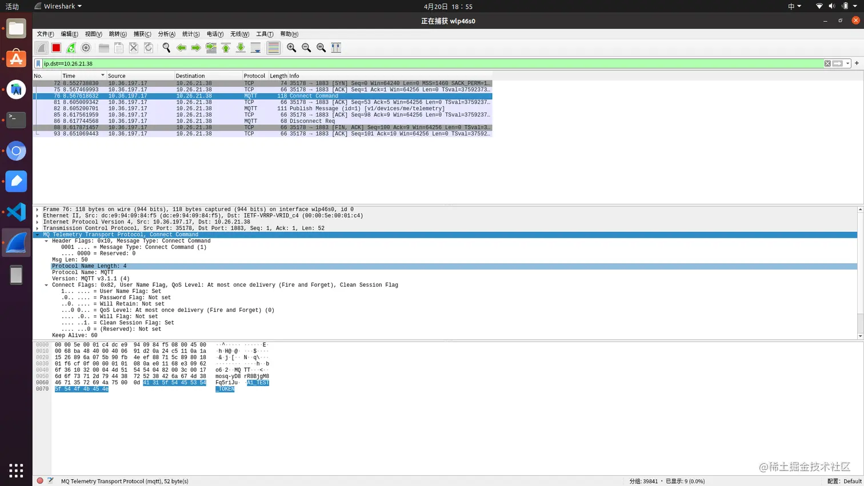Click the expert information red circle
Viewport: 864px width, 486px height.
point(40,481)
